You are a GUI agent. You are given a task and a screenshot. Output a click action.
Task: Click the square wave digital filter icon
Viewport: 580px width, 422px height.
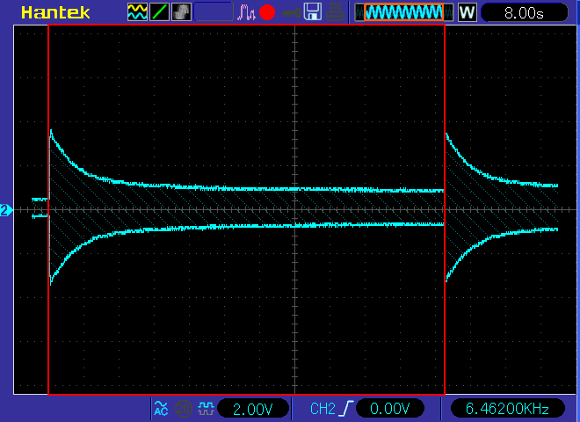pyautogui.click(x=206, y=408)
